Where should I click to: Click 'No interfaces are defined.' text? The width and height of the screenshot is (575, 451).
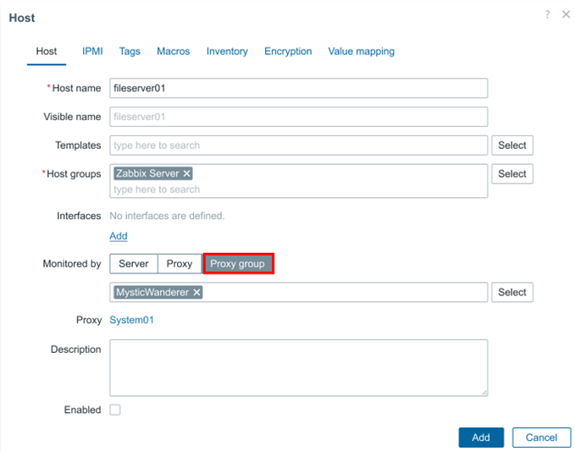(167, 216)
